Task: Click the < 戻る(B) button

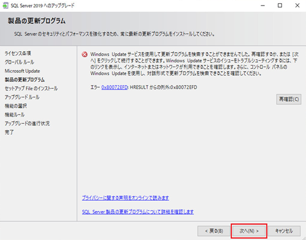Action: point(214,231)
